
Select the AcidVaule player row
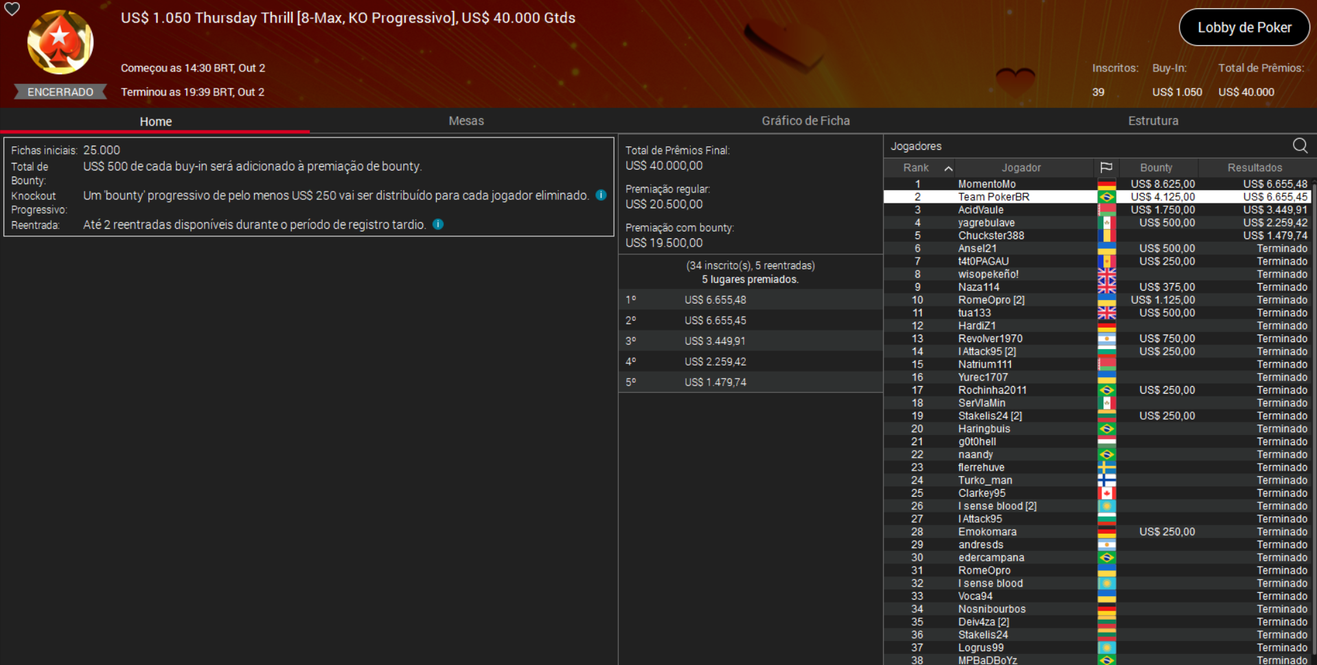981,210
